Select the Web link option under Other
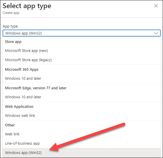Image resolution: width=163 pixels, height=158 pixels. point(81,134)
